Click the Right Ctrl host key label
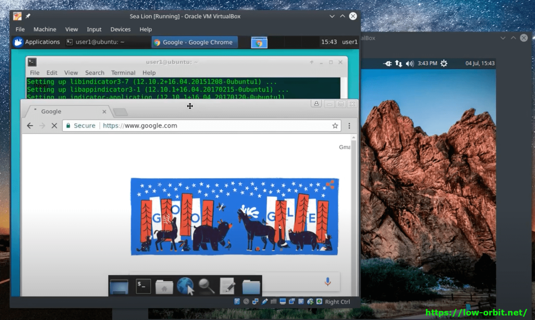Screen dimensions: 535x320 coord(338,302)
